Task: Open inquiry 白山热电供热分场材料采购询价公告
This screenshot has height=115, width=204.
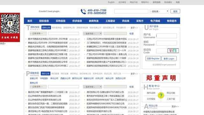Action: tap(45, 96)
